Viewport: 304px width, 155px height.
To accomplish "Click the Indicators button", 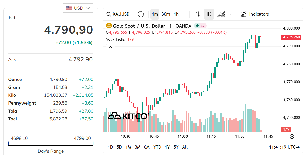I will point(259,14).
